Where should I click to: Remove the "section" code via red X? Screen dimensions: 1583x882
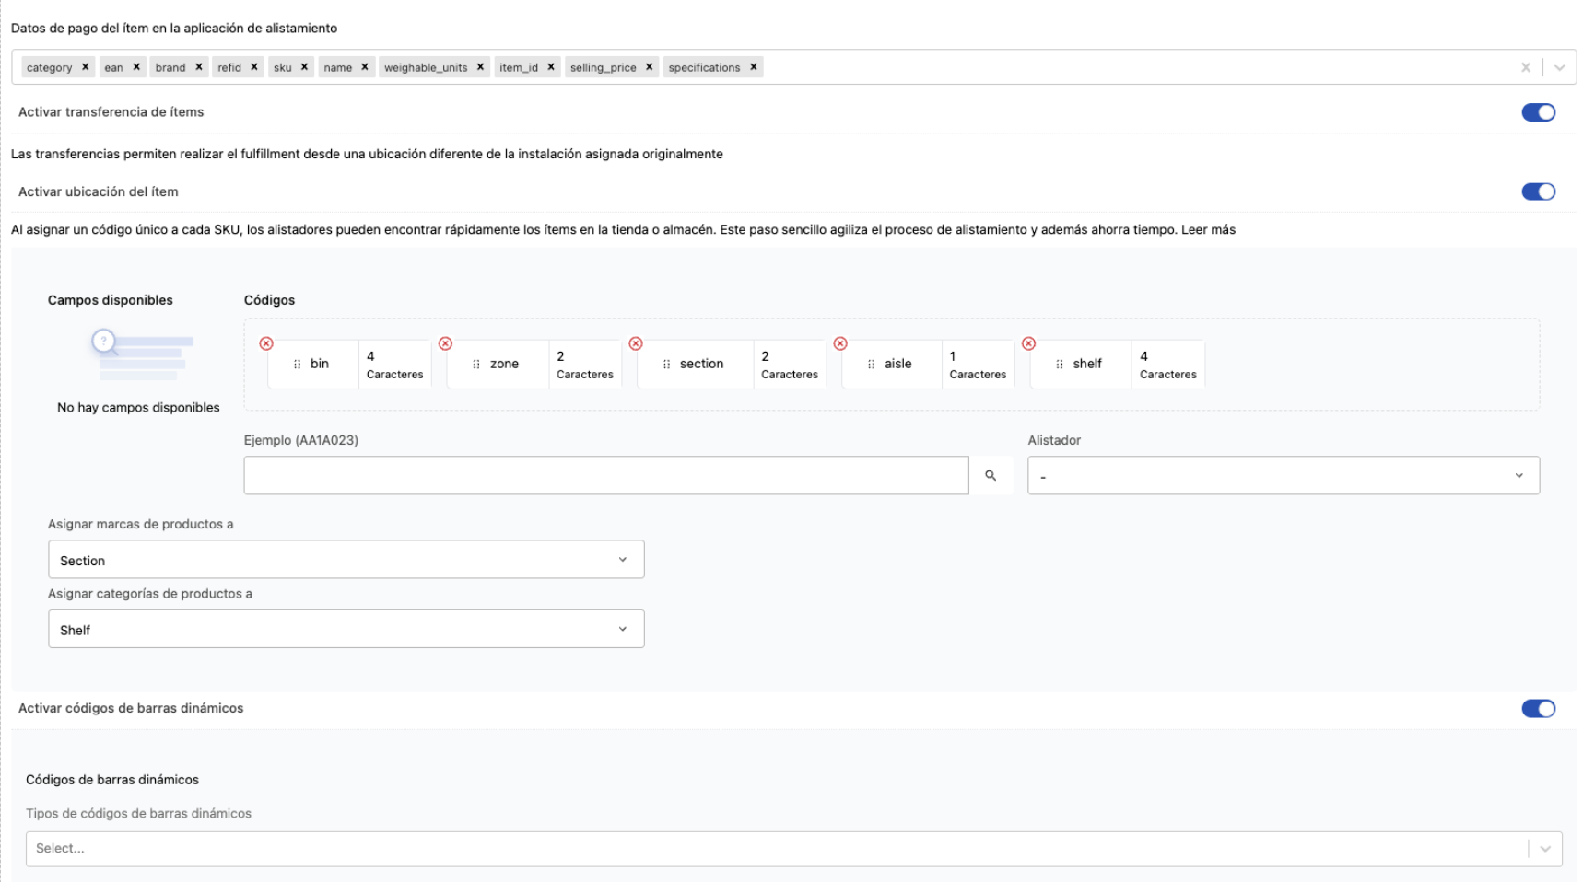(x=637, y=343)
